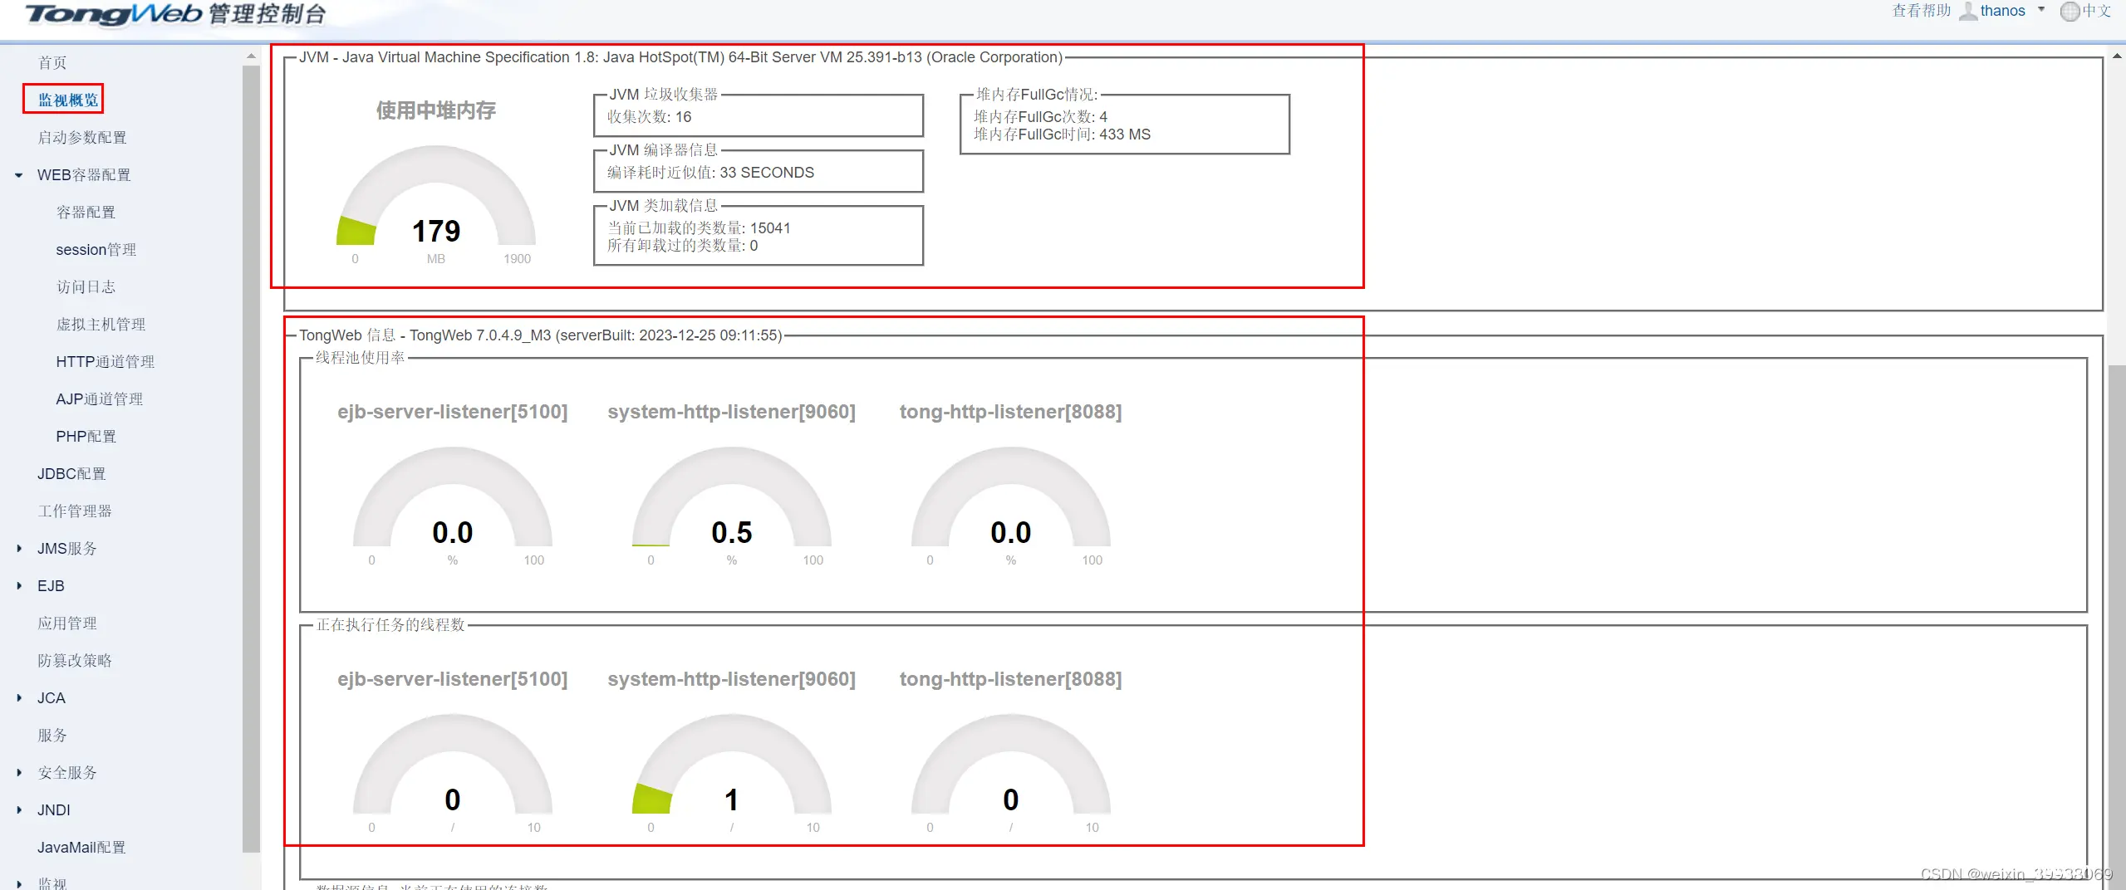2126x890 pixels.
Task: Expand the JNDI tree node
Action: [18, 810]
